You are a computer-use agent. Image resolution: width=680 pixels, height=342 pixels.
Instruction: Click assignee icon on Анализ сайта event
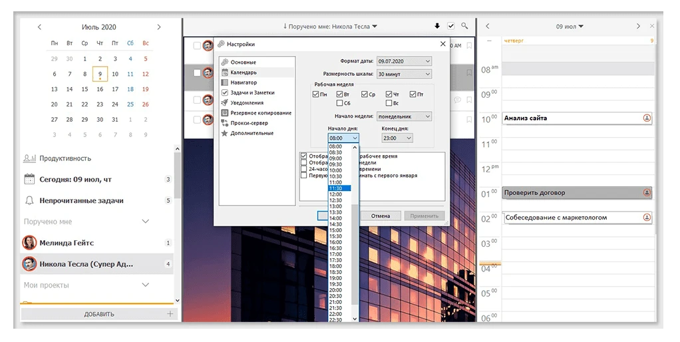[x=647, y=118]
